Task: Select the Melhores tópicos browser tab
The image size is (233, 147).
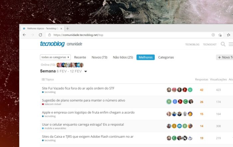Action: coord(42,29)
